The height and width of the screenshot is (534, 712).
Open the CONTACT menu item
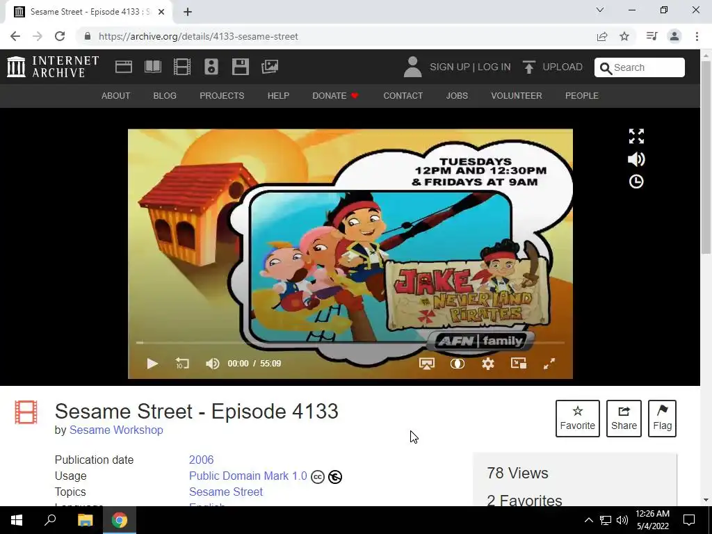[x=403, y=96]
